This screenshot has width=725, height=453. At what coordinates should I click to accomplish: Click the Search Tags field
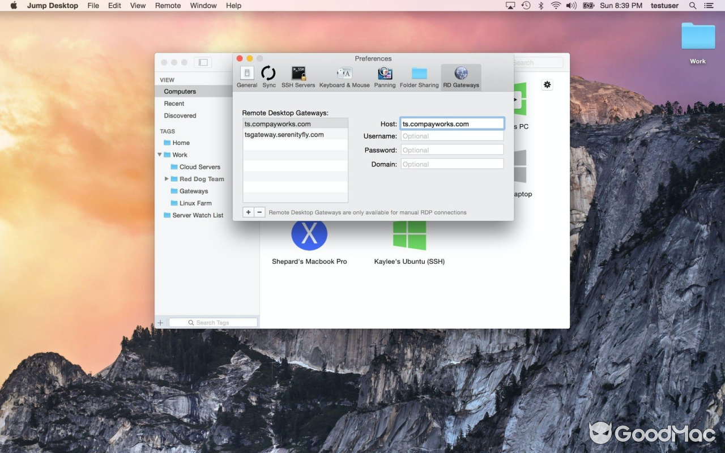pyautogui.click(x=213, y=322)
